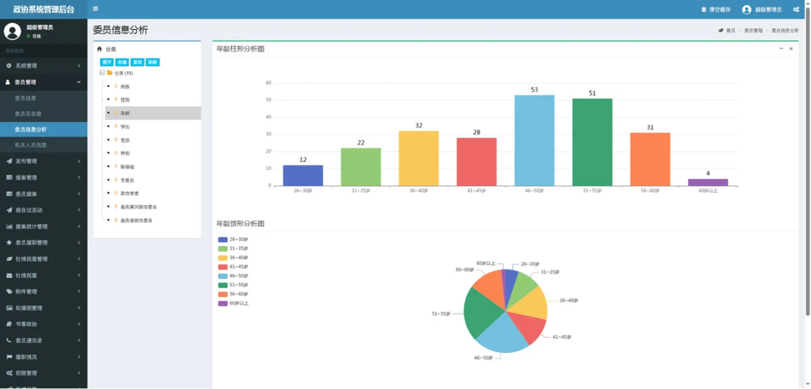Select the 学历 category tree node
Viewport: 811px width, 389px height.
tap(125, 126)
